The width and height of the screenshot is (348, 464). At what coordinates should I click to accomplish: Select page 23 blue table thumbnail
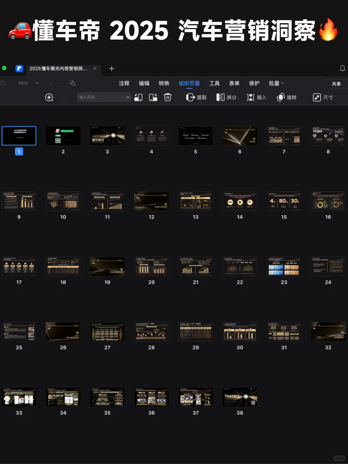click(284, 266)
